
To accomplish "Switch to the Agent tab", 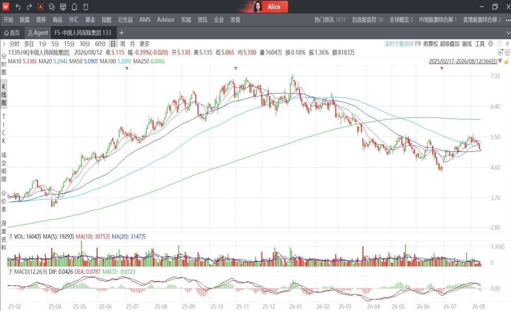I will 38,33.
